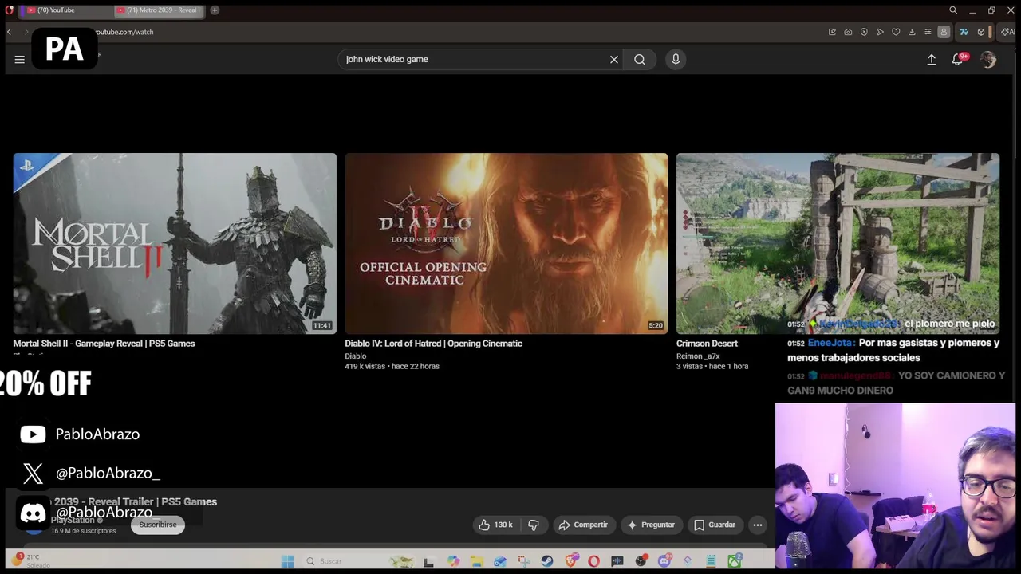This screenshot has width=1021, height=574.
Task: Open title Diablo IV: Lord of Hatred
Action: coord(433,344)
